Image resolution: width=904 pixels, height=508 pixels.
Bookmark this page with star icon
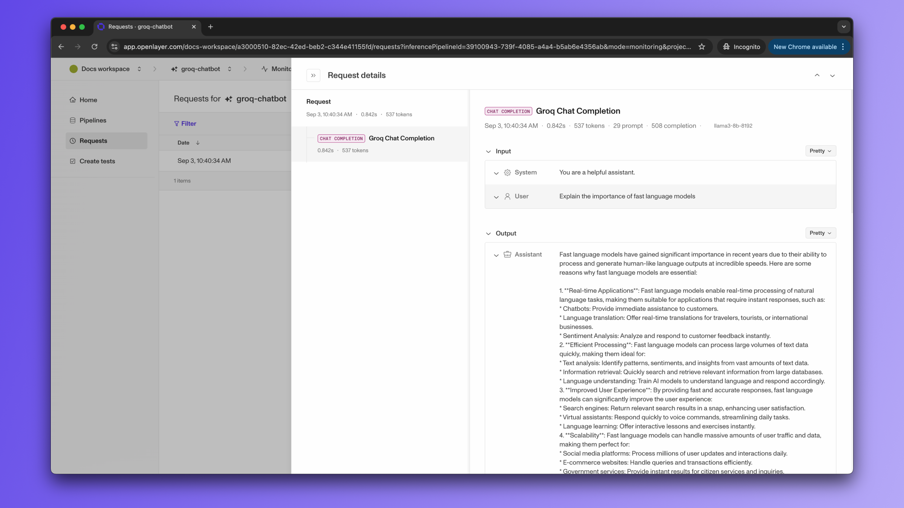click(702, 47)
